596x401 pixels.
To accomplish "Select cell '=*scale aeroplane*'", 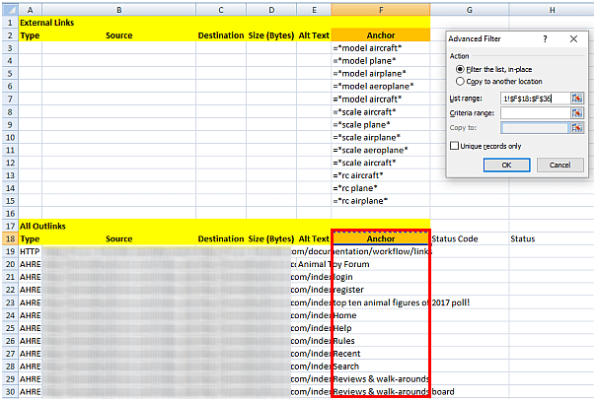I will (381, 150).
